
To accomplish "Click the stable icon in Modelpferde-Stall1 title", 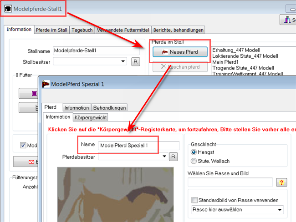I will coord(8,9).
